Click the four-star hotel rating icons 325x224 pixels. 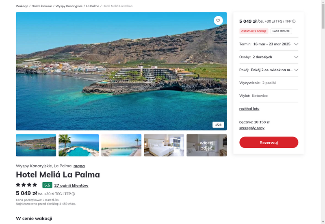tap(26, 185)
